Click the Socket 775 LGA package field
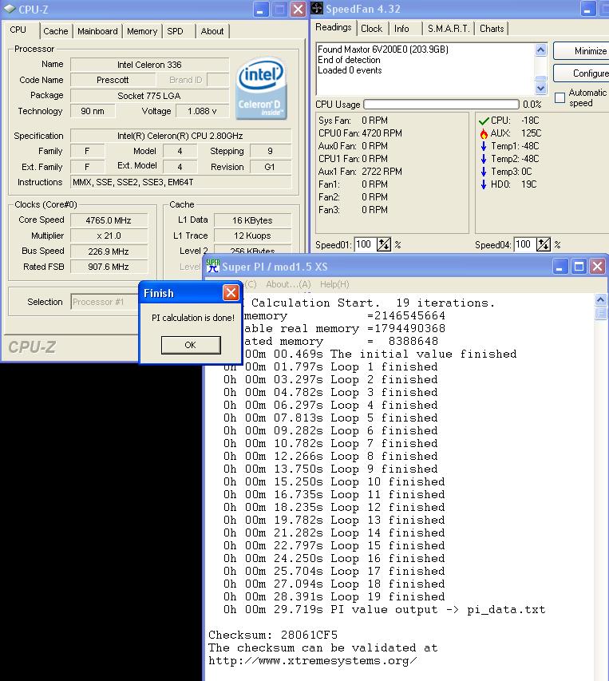This screenshot has height=681, width=609. (149, 96)
